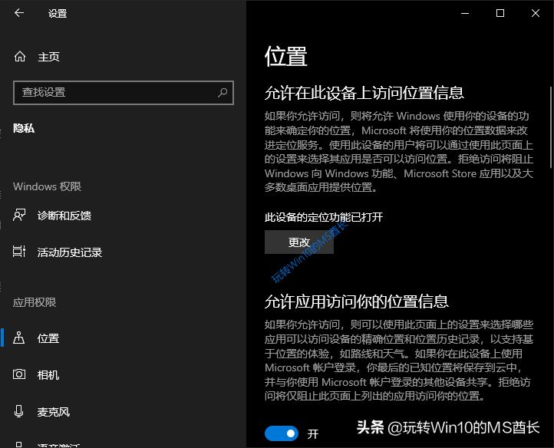Turn off the app location access toggle
Viewport: 554px width, 448px height.
pyautogui.click(x=282, y=433)
